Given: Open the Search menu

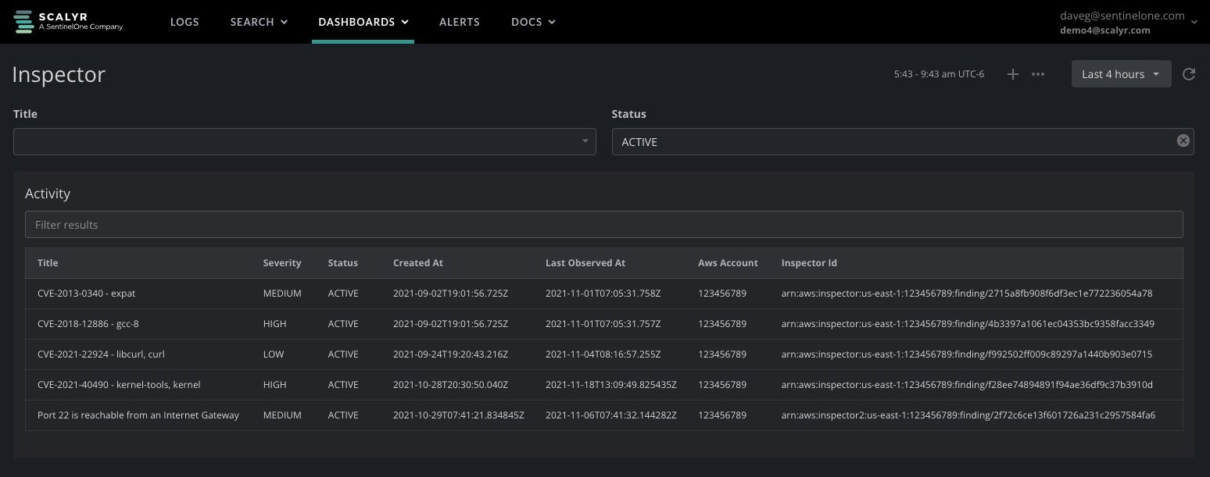Looking at the screenshot, I should click(x=259, y=22).
